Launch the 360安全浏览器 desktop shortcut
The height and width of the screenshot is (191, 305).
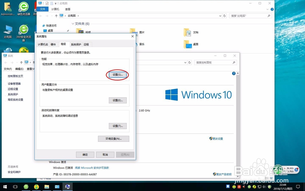[23, 33]
